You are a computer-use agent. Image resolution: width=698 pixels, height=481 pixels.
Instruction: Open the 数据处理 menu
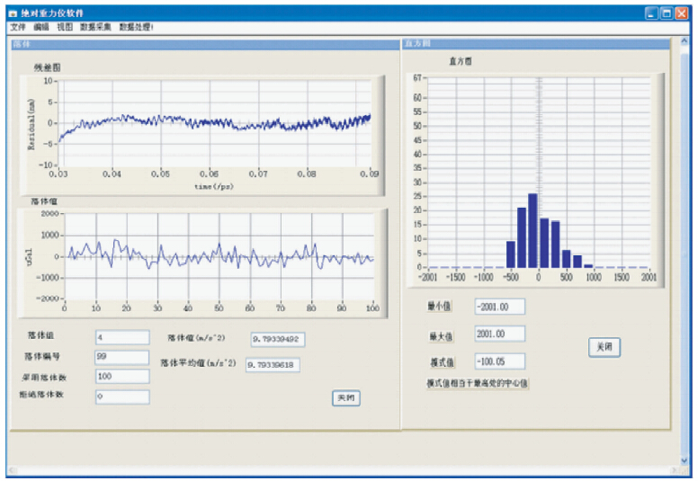136,28
